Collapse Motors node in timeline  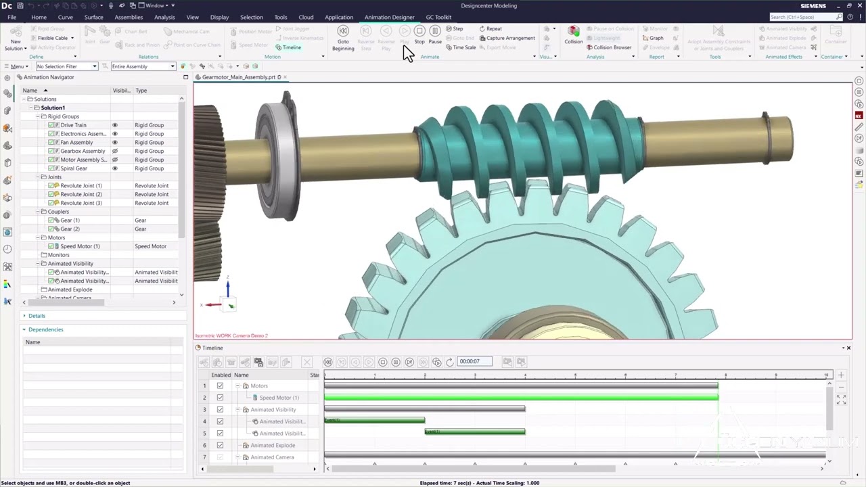point(238,386)
